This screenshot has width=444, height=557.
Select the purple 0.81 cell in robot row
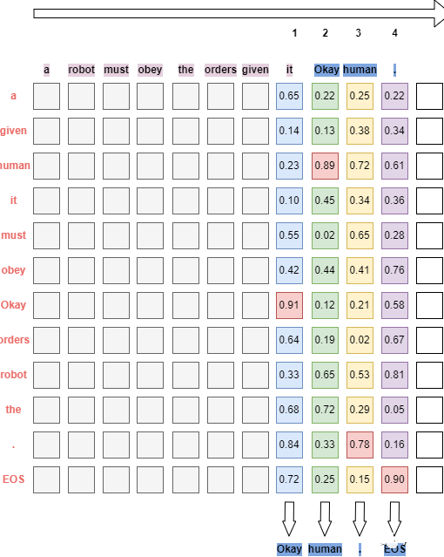(394, 375)
